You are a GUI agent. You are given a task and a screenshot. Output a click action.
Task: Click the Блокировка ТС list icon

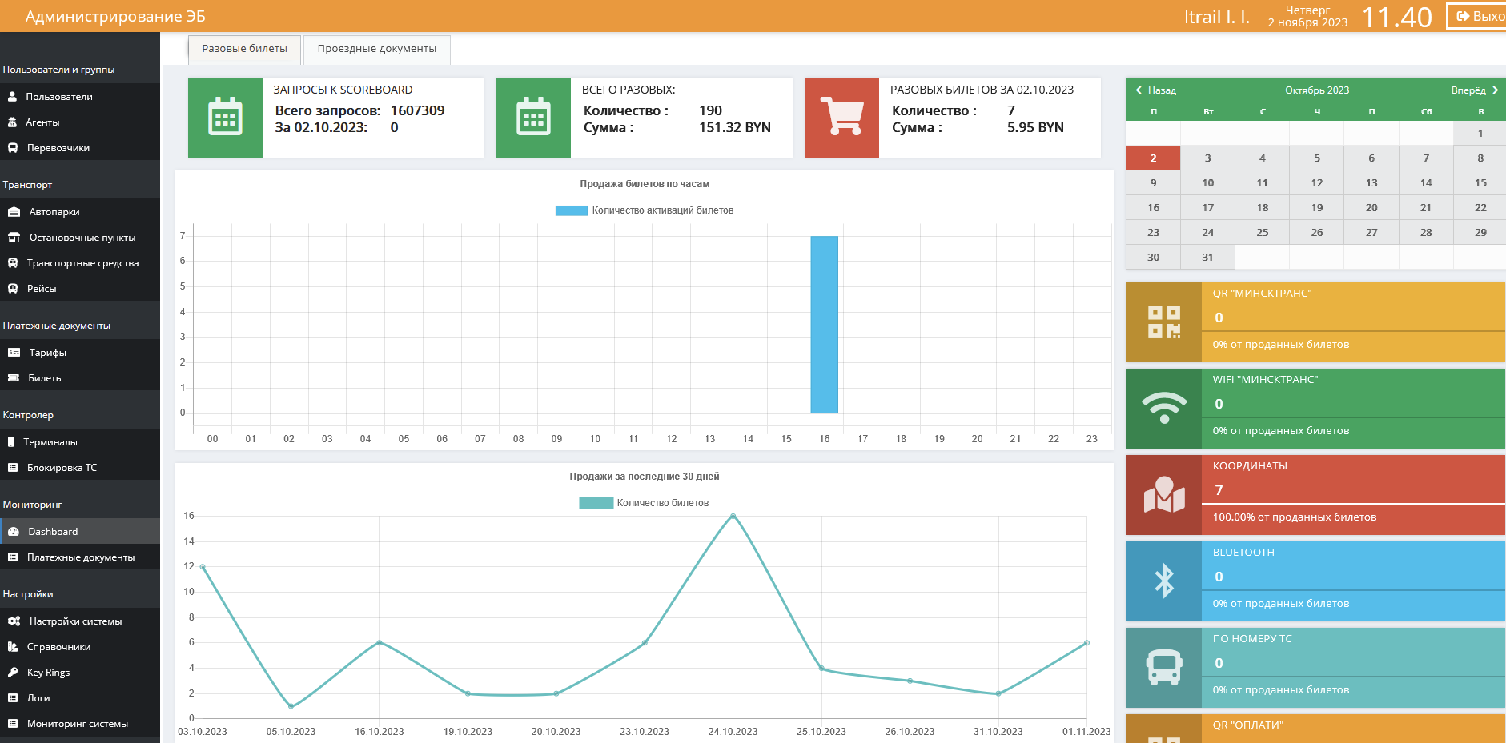[x=13, y=468]
